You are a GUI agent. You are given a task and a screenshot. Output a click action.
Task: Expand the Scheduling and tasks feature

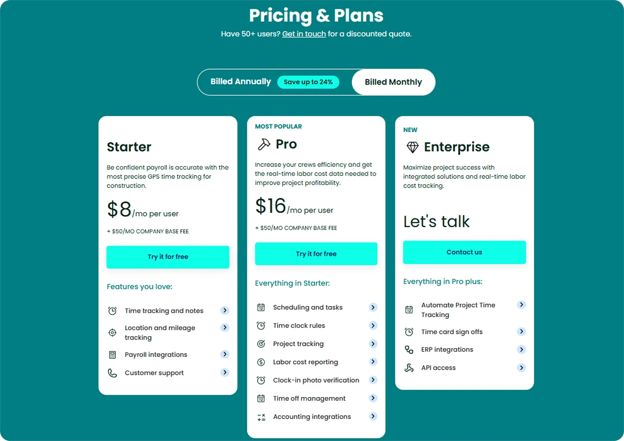point(373,307)
